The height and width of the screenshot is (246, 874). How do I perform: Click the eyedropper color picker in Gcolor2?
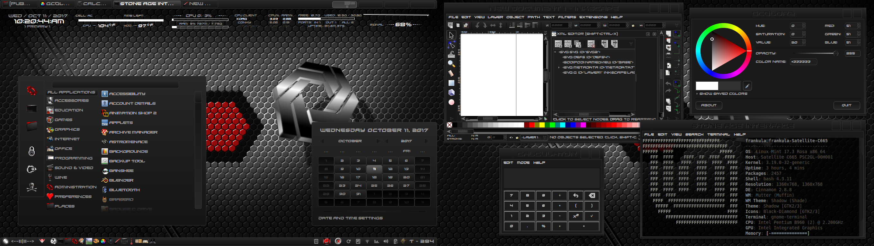tap(747, 86)
